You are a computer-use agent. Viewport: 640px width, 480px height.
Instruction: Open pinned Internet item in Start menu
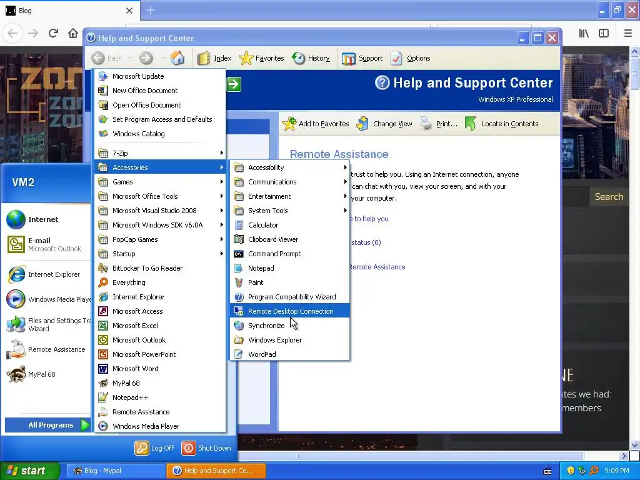coord(46,219)
